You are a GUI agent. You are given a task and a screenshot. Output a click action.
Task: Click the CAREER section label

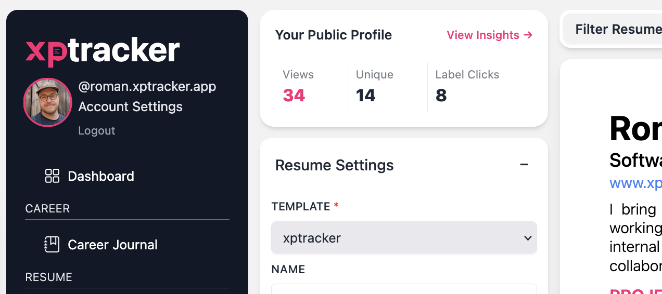pyautogui.click(x=47, y=209)
